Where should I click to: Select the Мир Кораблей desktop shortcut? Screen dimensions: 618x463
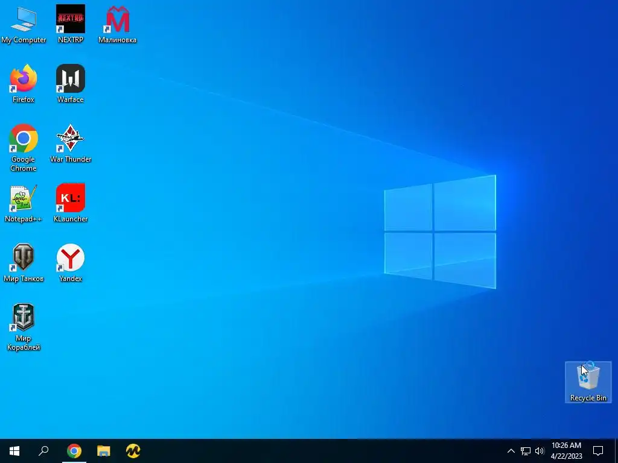click(x=24, y=327)
